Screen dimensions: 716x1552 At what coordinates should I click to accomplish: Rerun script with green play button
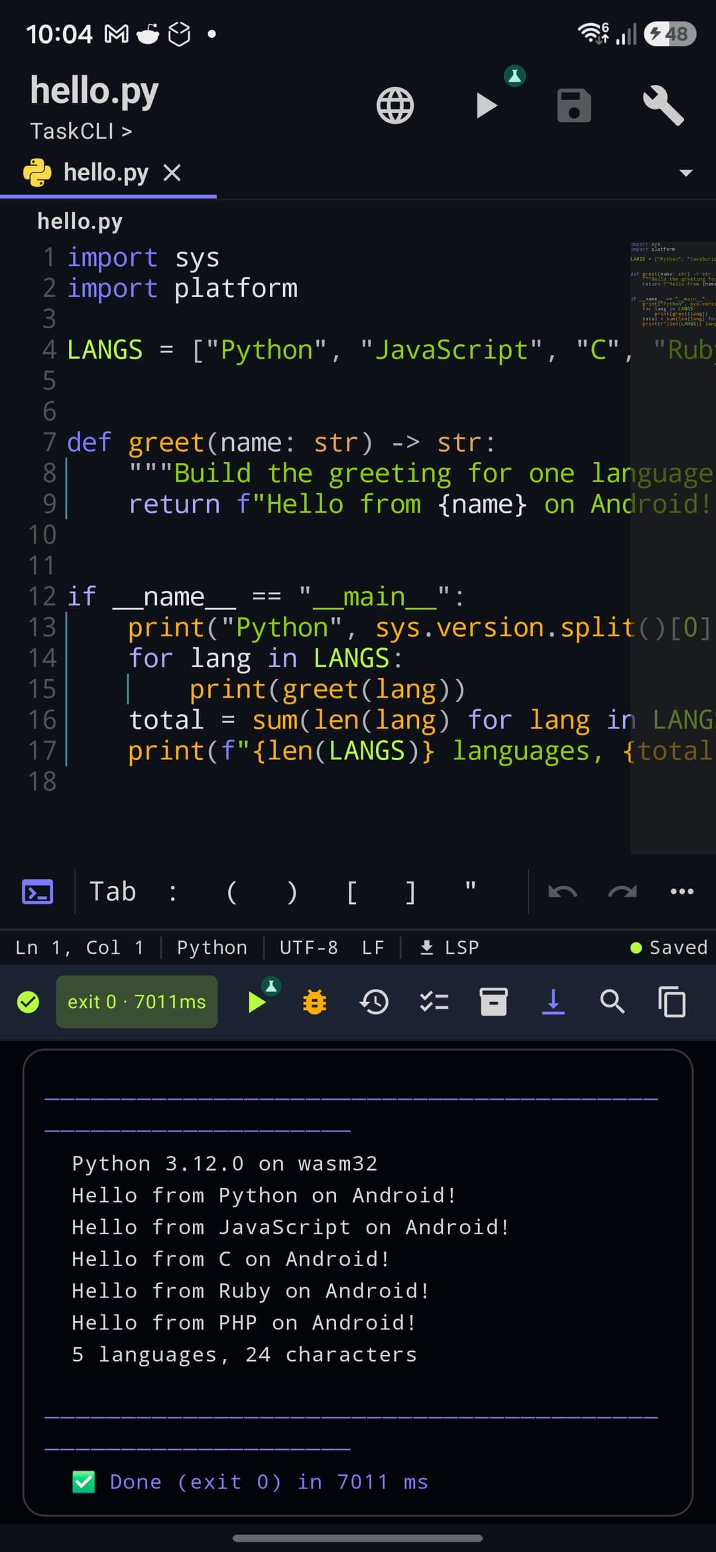point(257,1002)
